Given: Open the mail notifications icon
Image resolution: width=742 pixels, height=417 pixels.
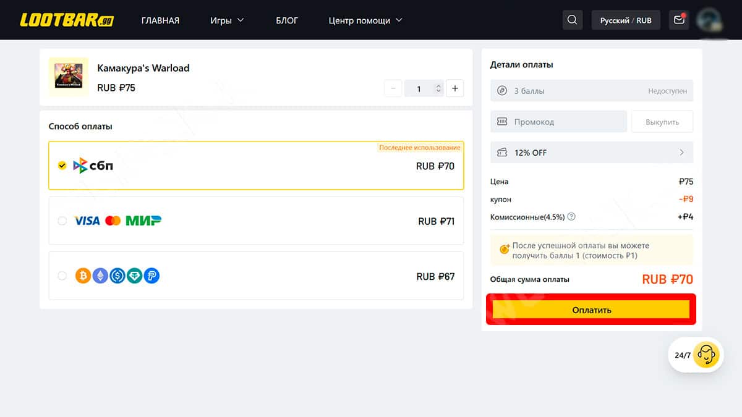Looking at the screenshot, I should (x=679, y=20).
